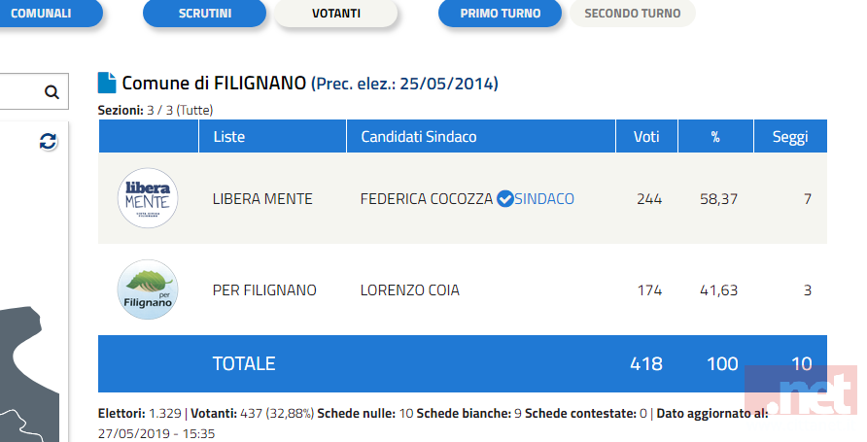Select the SECONDO TURNO button
The image size is (867, 442).
(633, 14)
